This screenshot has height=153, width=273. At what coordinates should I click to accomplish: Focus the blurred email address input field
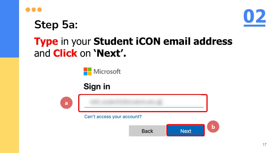tap(144, 102)
